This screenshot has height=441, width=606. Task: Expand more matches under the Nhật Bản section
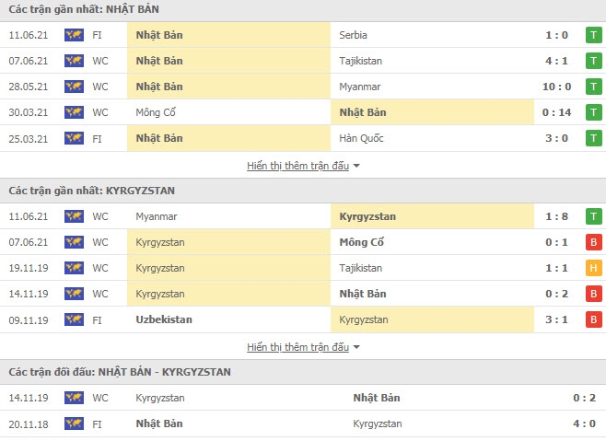(298, 166)
